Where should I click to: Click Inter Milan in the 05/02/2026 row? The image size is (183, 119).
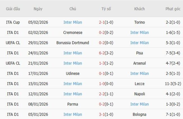pyautogui.click(x=73, y=22)
